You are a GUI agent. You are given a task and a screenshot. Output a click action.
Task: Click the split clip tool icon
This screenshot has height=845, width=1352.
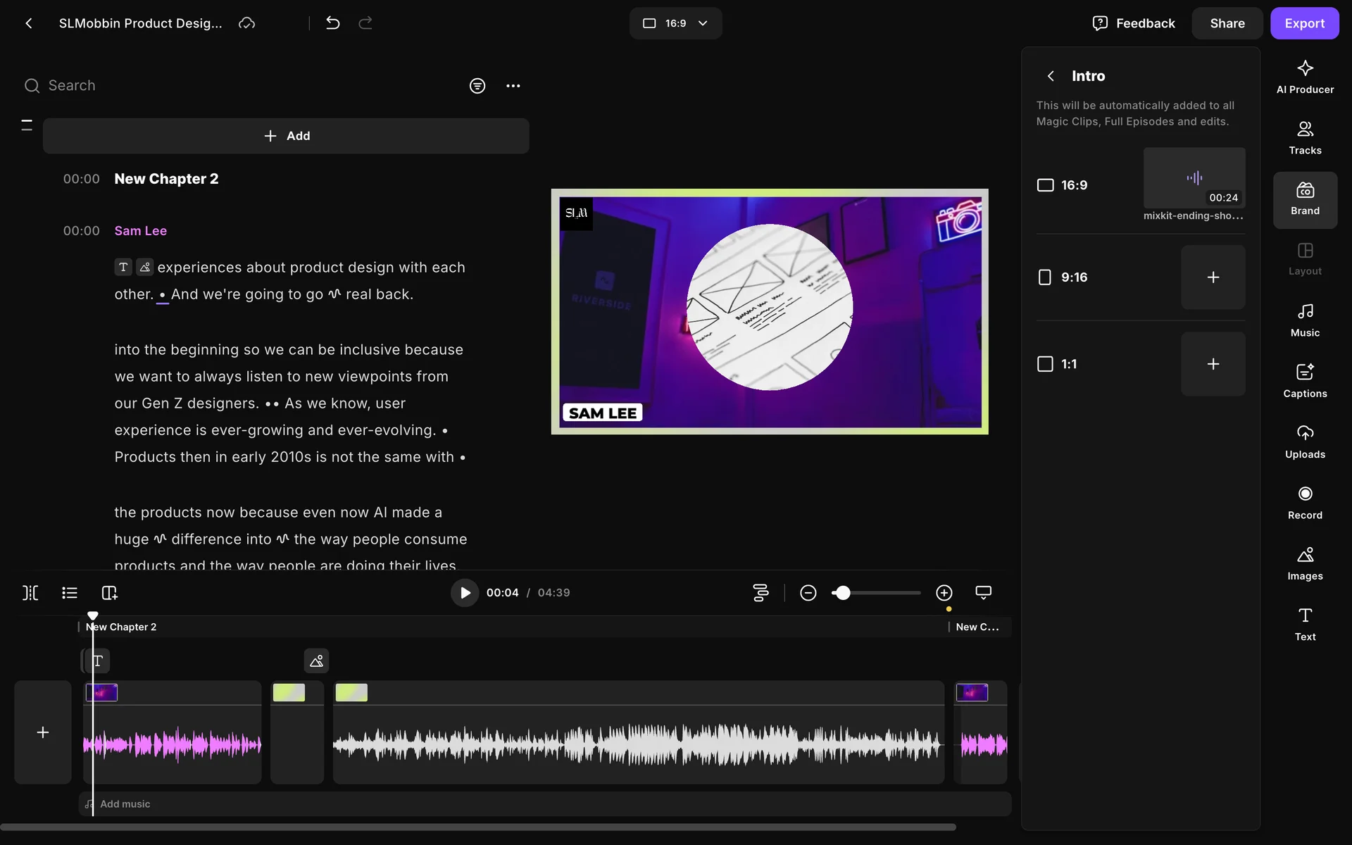pos(30,593)
